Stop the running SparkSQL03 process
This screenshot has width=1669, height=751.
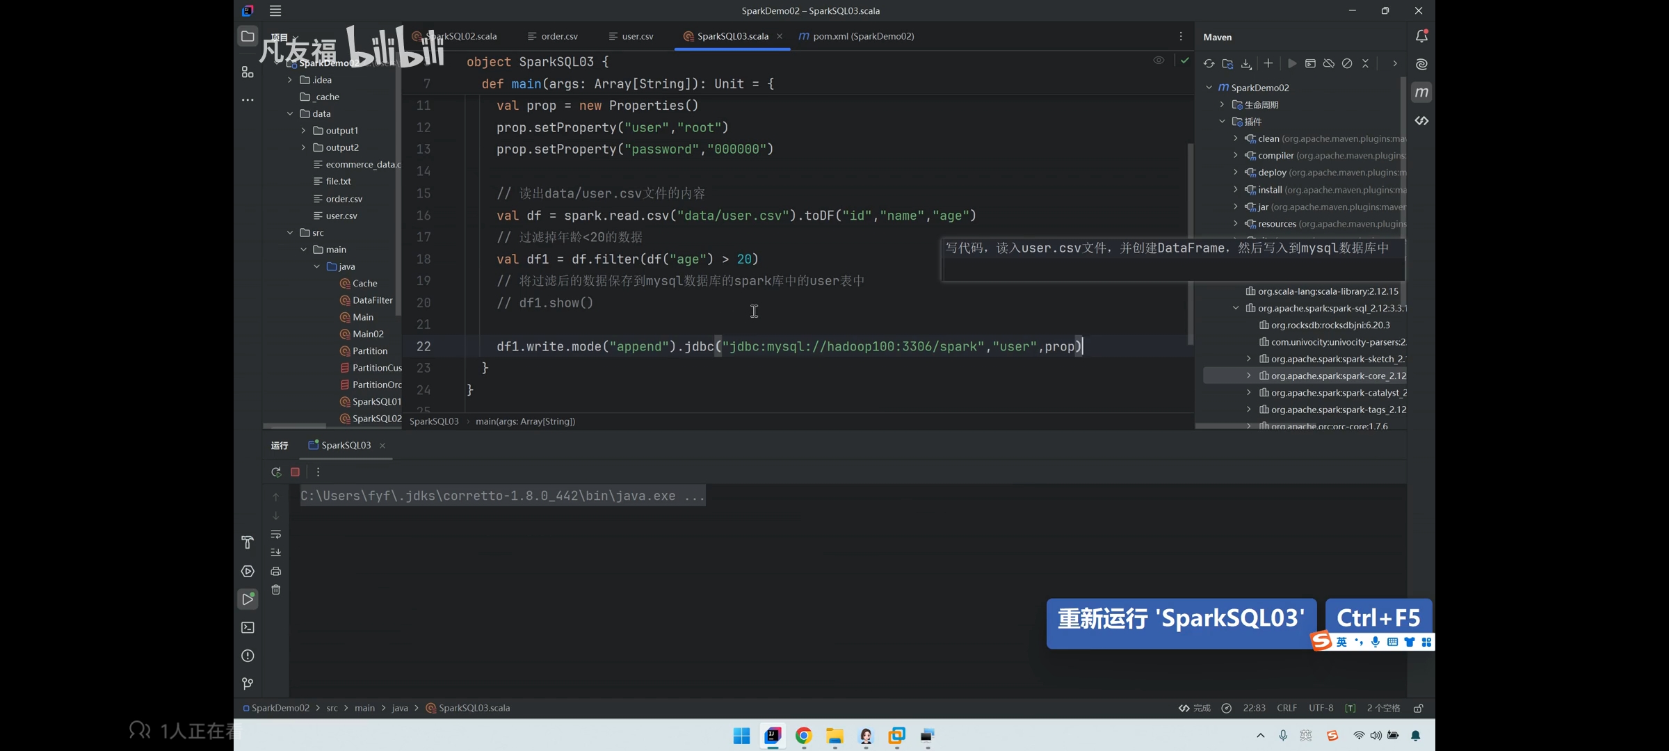(295, 472)
